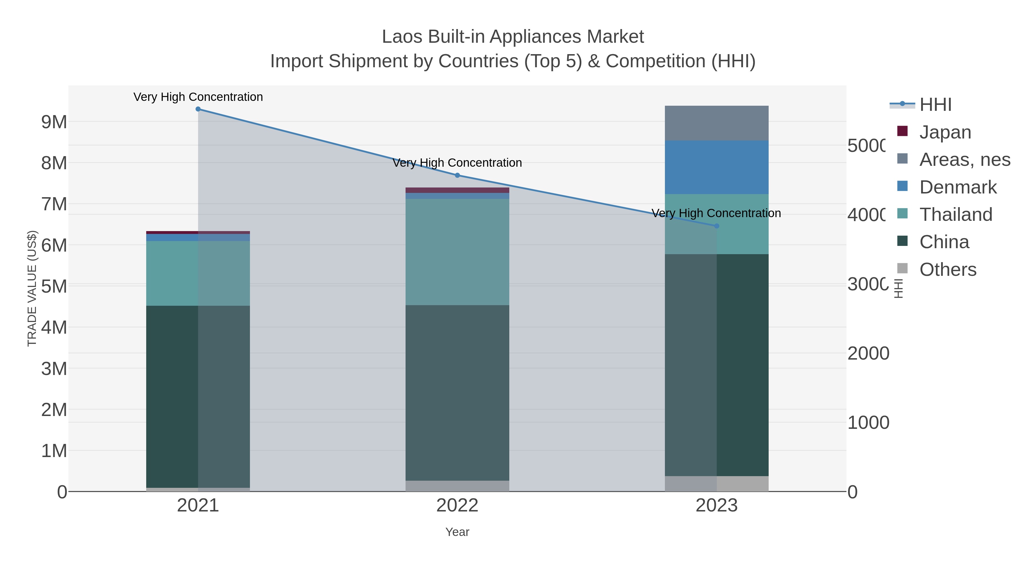Click the Areas, nes segment of 2023 bar
This screenshot has width=1026, height=577.
[716, 123]
